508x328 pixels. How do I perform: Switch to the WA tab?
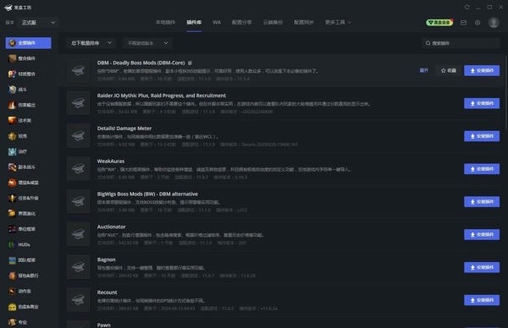[x=217, y=22]
